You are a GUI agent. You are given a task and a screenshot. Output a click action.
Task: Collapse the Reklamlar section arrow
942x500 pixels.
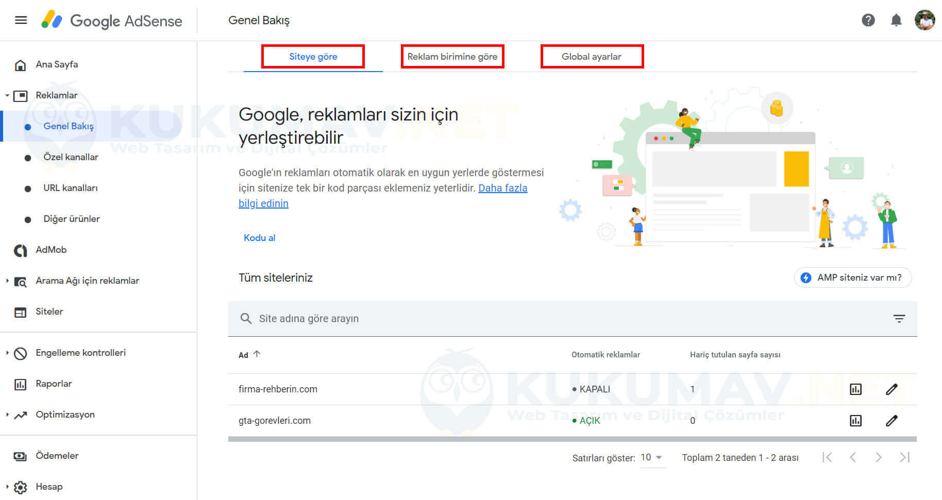[x=7, y=95]
